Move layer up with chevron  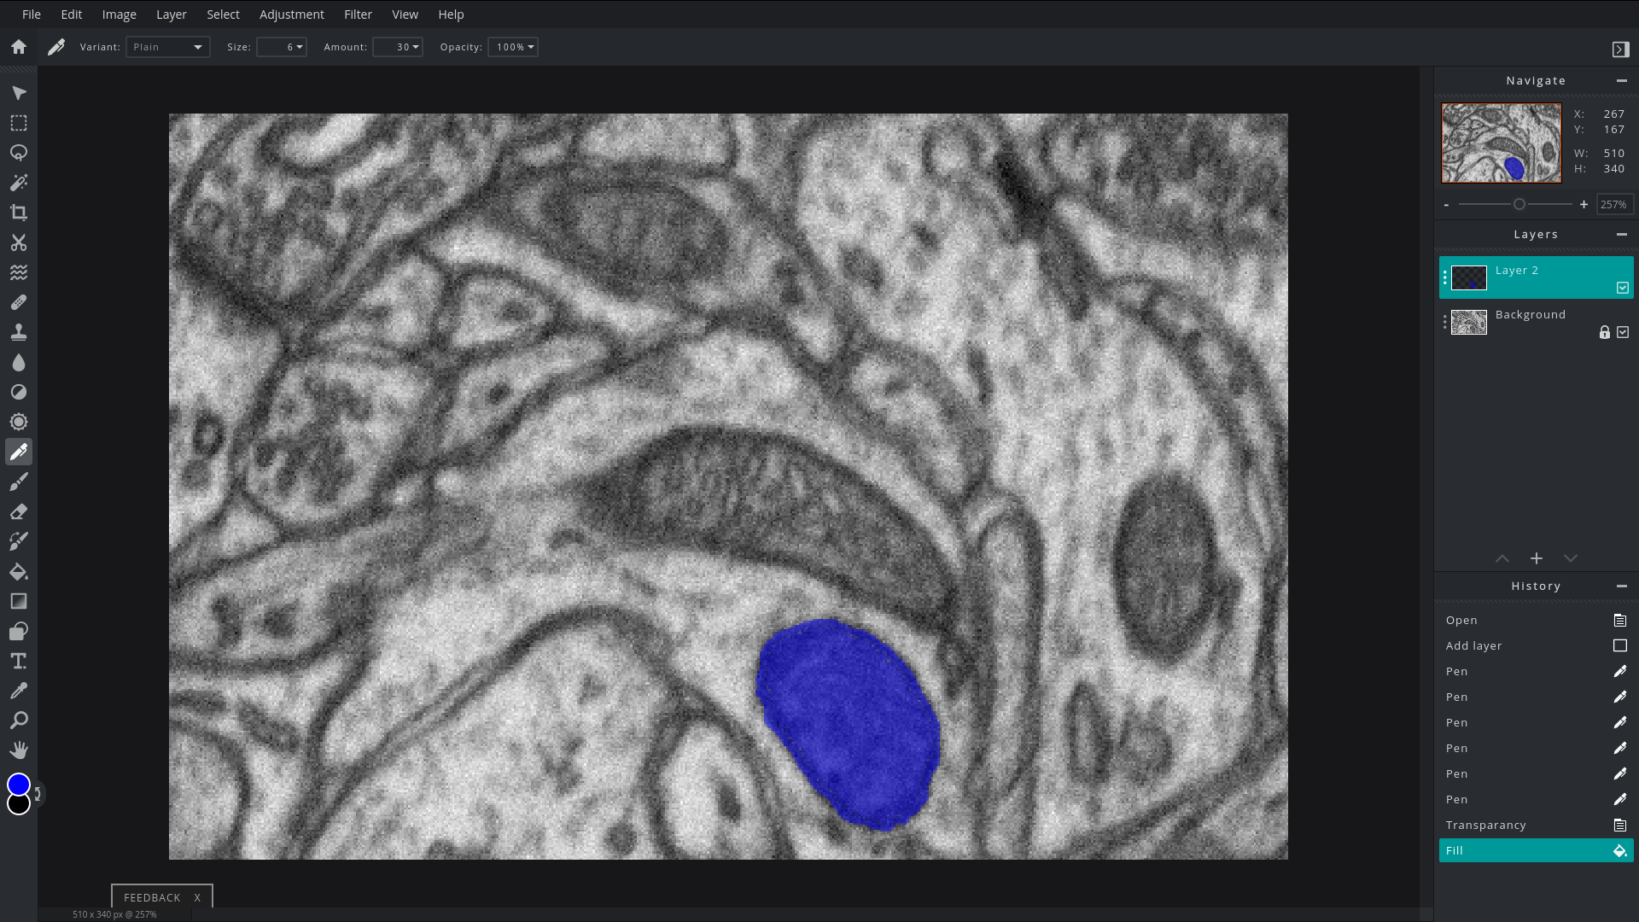tap(1502, 558)
